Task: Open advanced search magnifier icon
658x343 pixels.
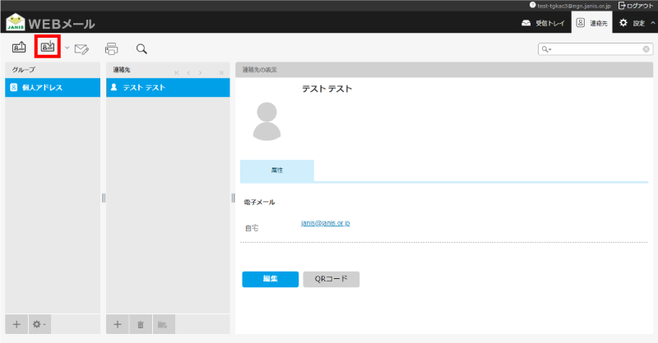Action: pyautogui.click(x=141, y=49)
